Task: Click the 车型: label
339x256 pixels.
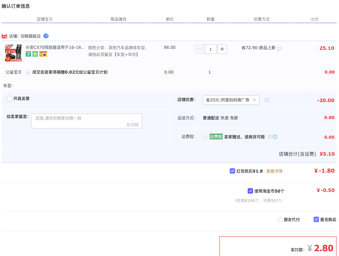Action: (x=8, y=86)
